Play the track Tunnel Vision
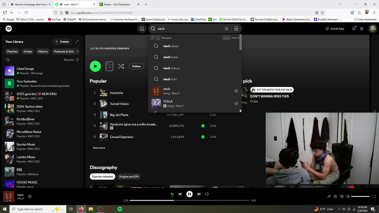 click(119, 104)
